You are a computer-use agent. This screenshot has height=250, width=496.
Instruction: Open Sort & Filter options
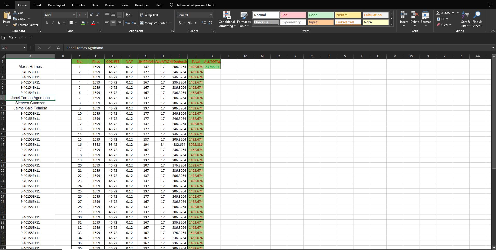pyautogui.click(x=465, y=19)
